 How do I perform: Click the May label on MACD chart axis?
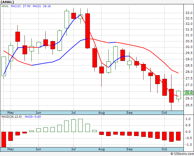click(x=11, y=149)
